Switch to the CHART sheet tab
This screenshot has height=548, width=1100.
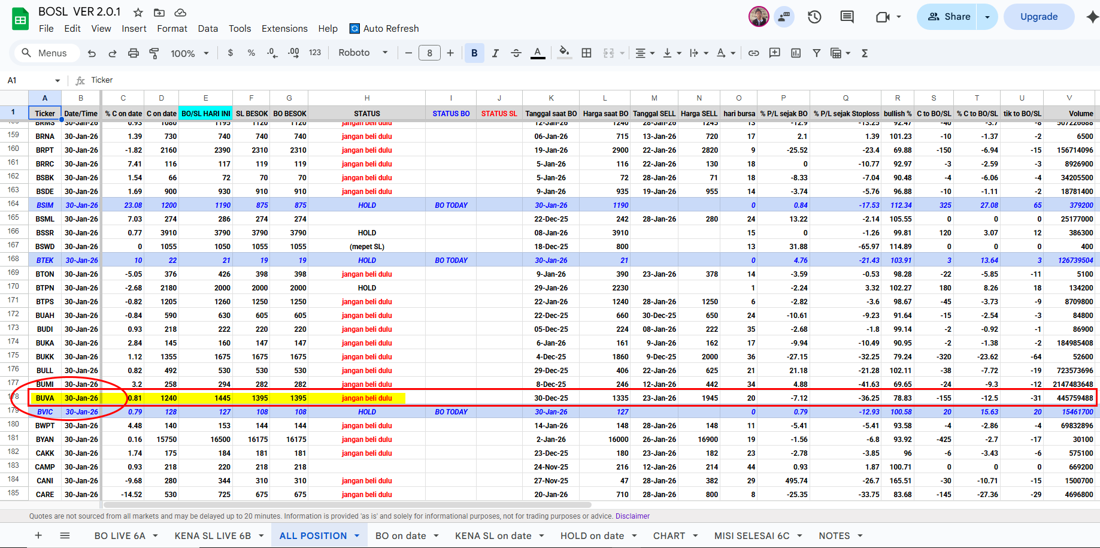point(669,535)
